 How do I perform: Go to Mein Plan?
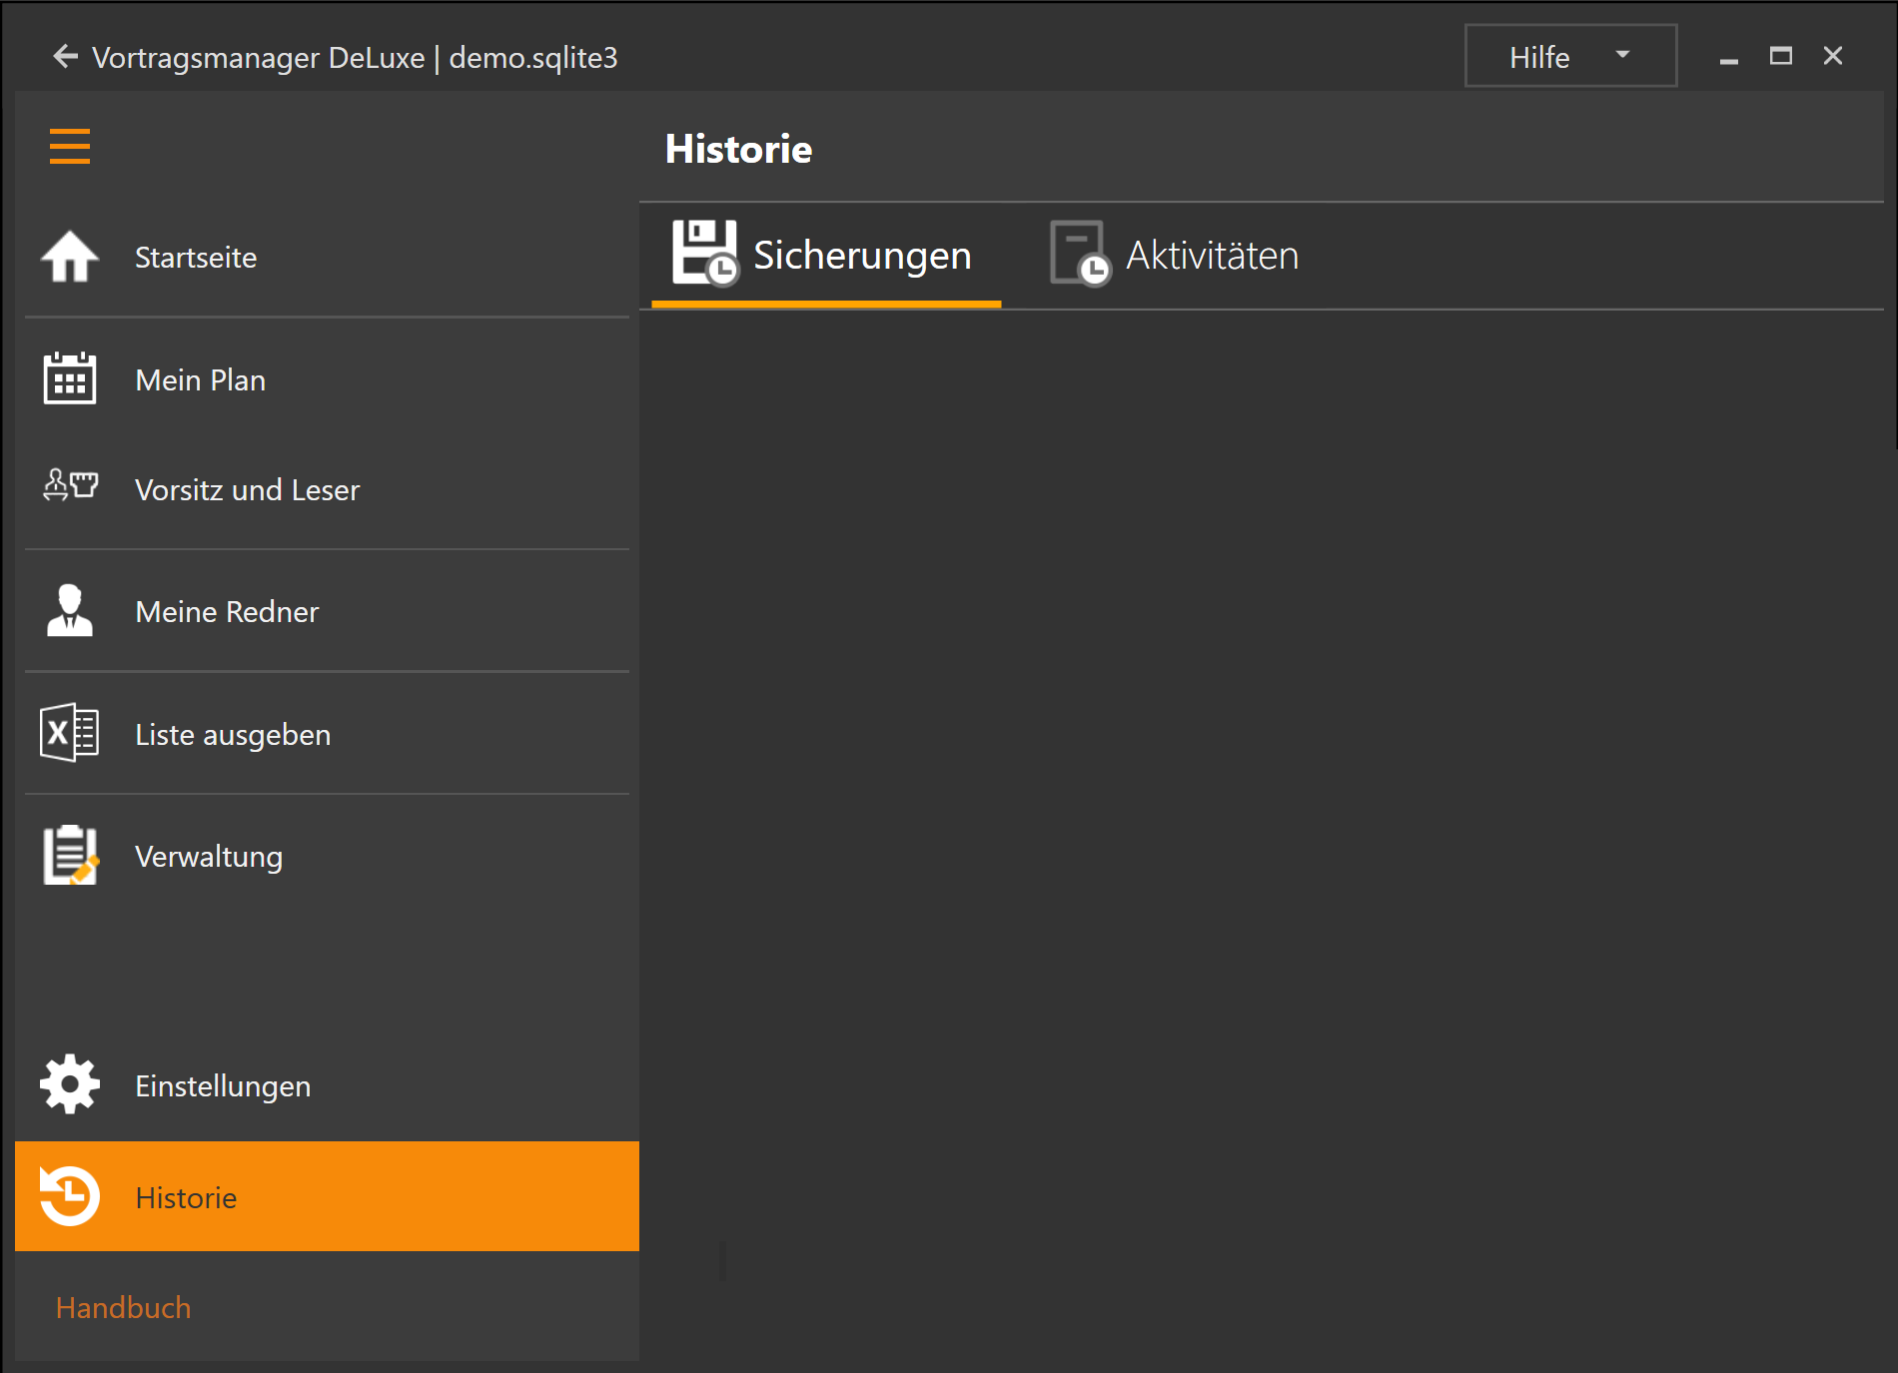coord(327,380)
